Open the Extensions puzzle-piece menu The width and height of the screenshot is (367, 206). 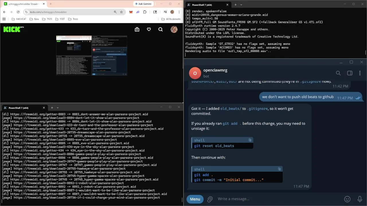[x=145, y=12]
